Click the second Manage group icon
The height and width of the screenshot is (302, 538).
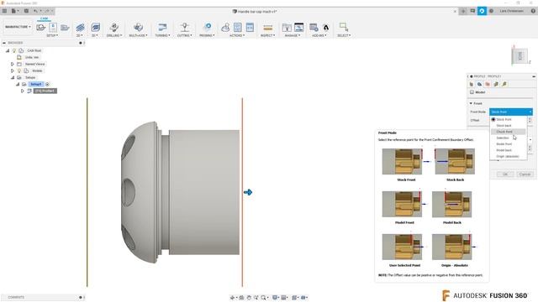click(299, 27)
